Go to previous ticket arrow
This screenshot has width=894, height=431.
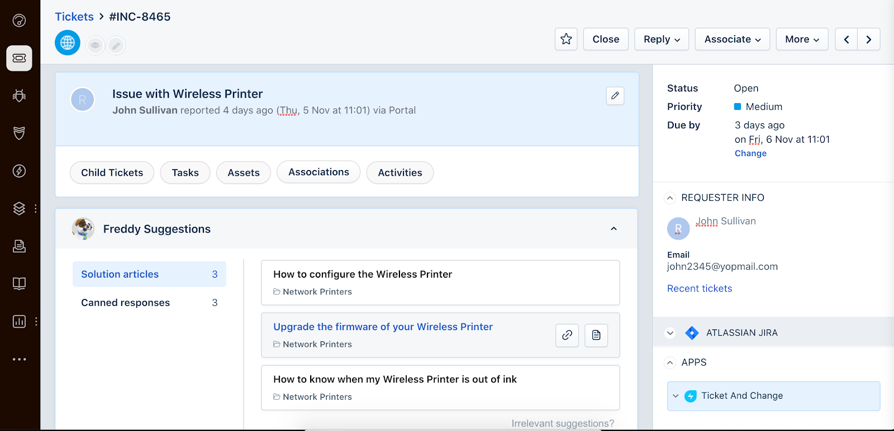pyautogui.click(x=847, y=39)
